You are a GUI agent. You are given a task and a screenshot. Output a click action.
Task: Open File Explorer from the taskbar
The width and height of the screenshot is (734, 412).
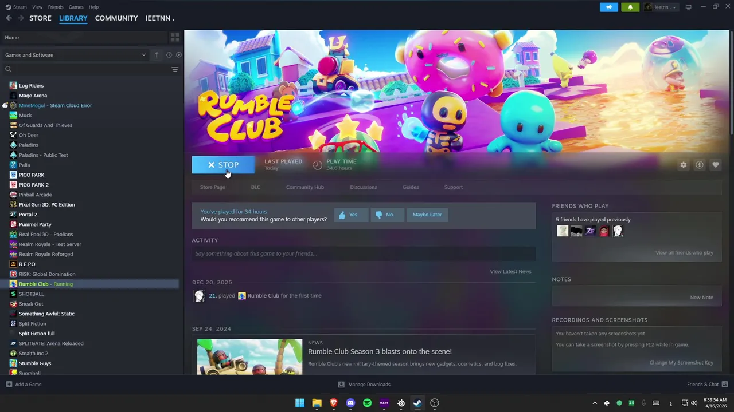pyautogui.click(x=317, y=403)
